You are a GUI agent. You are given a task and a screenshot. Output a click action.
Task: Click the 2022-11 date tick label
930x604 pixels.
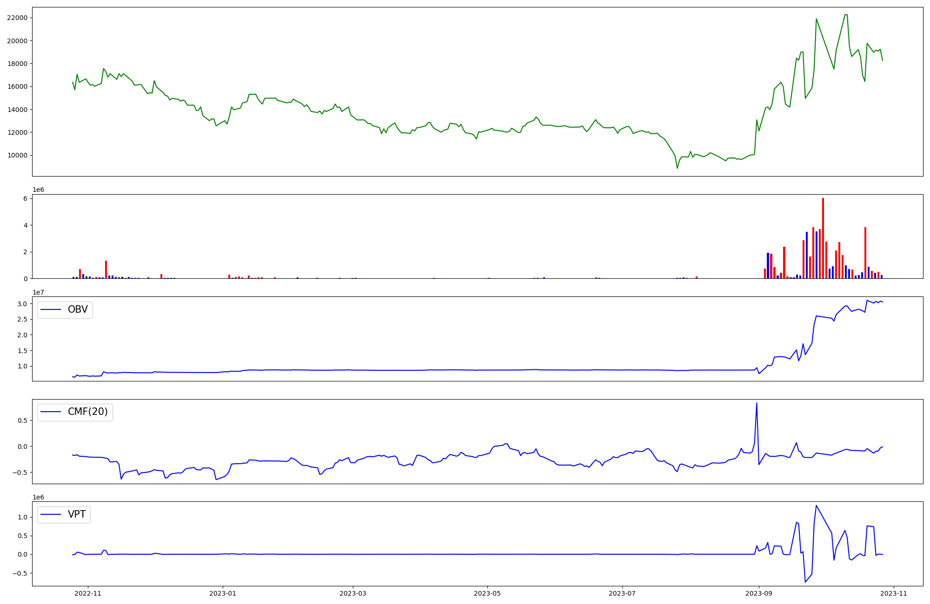tap(88, 593)
